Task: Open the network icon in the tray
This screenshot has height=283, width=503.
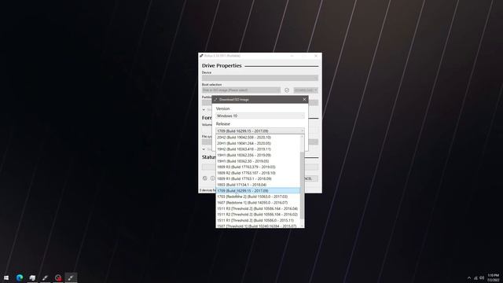Action: (475, 277)
